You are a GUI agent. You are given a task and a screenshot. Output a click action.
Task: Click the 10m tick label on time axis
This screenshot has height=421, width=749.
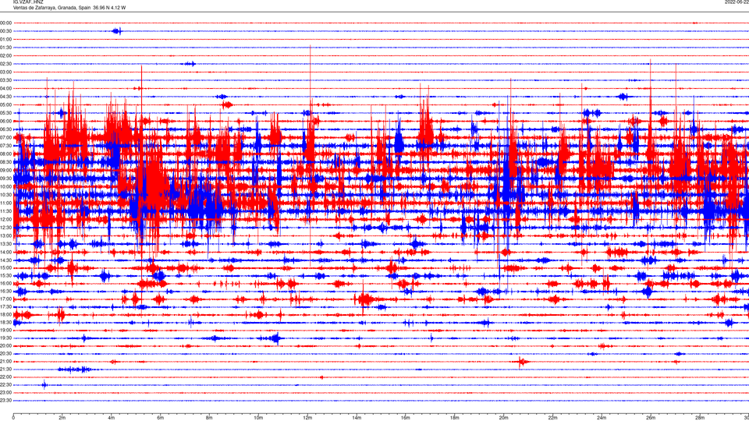click(x=258, y=418)
